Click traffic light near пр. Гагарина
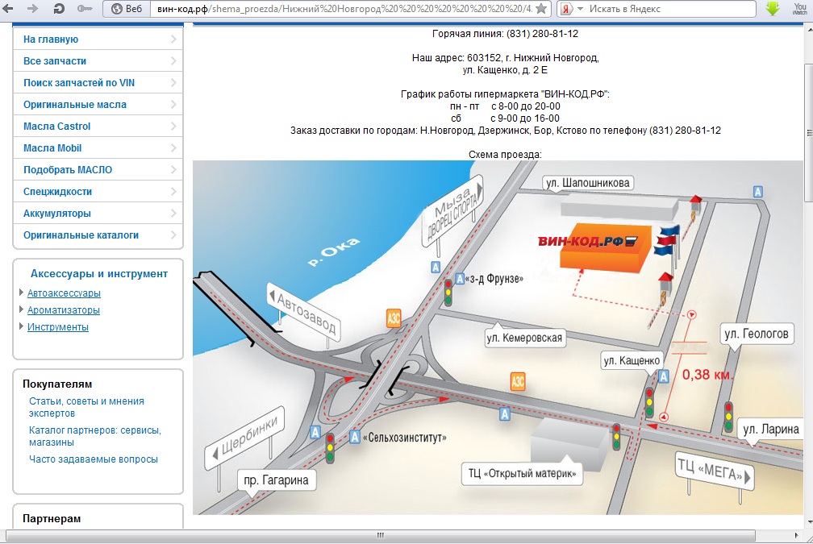 click(330, 449)
